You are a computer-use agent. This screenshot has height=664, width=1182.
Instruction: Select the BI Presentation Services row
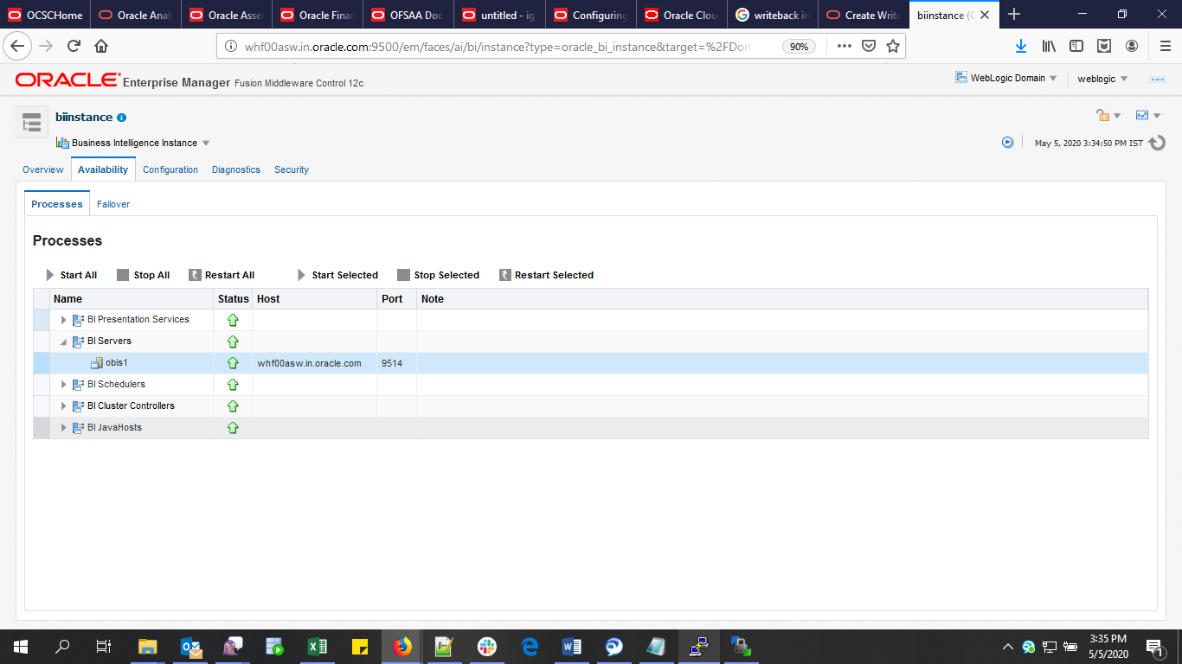591,320
